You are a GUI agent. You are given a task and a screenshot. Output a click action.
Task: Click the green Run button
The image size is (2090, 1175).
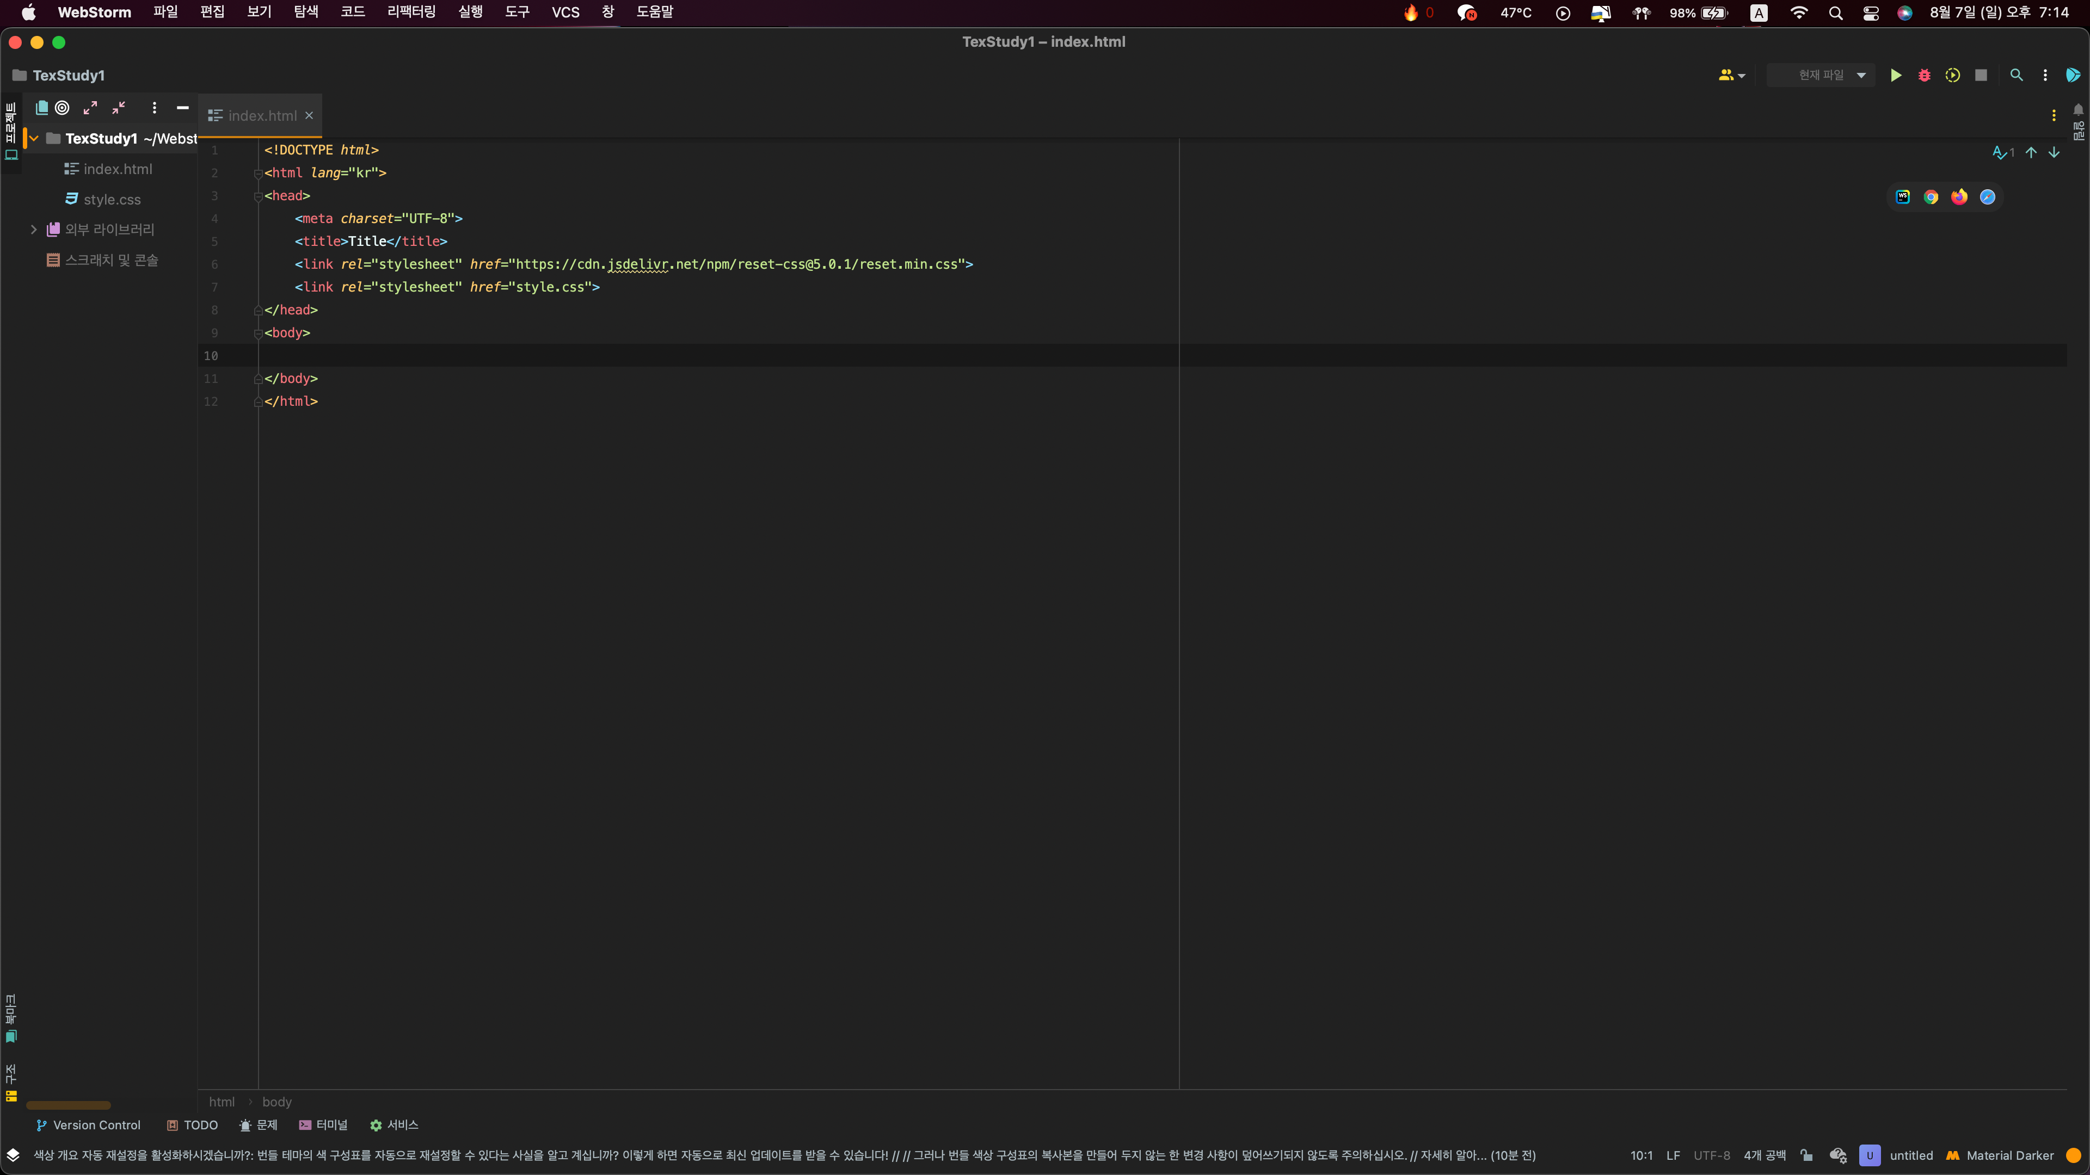pyautogui.click(x=1895, y=76)
